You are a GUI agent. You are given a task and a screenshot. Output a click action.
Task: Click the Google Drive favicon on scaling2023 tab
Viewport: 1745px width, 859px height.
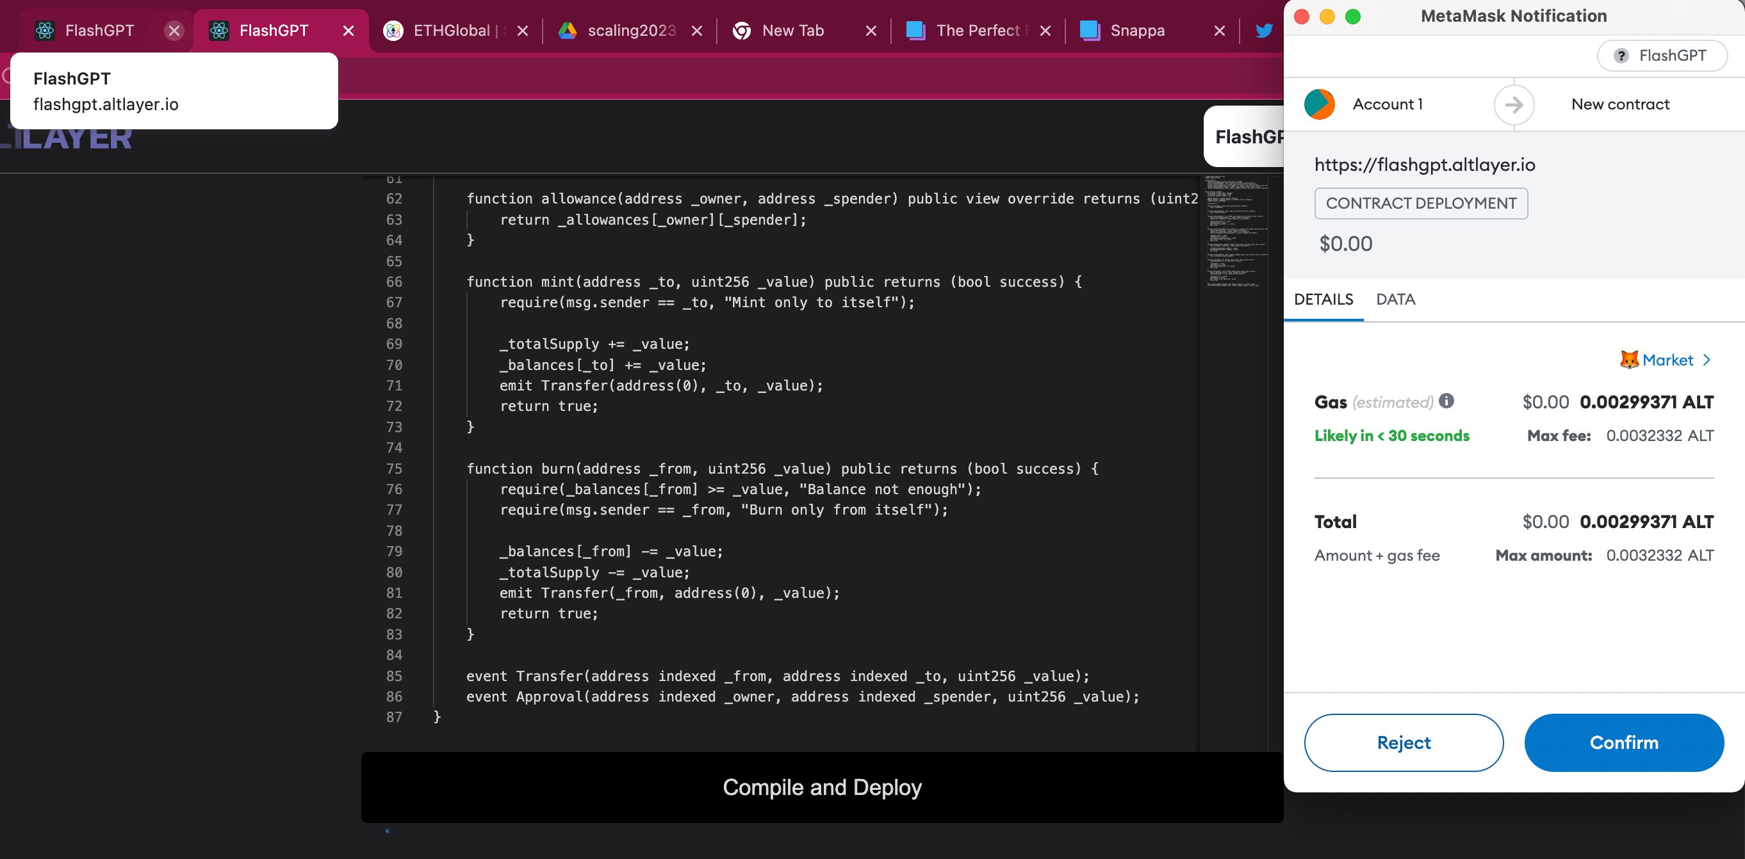[568, 31]
